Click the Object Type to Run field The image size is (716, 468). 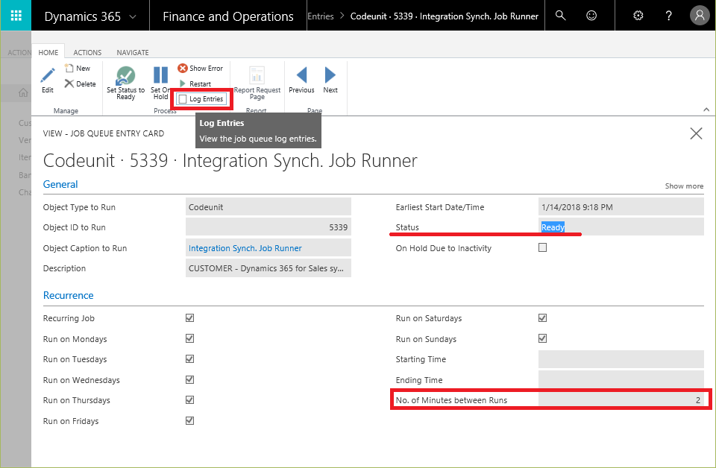click(268, 206)
